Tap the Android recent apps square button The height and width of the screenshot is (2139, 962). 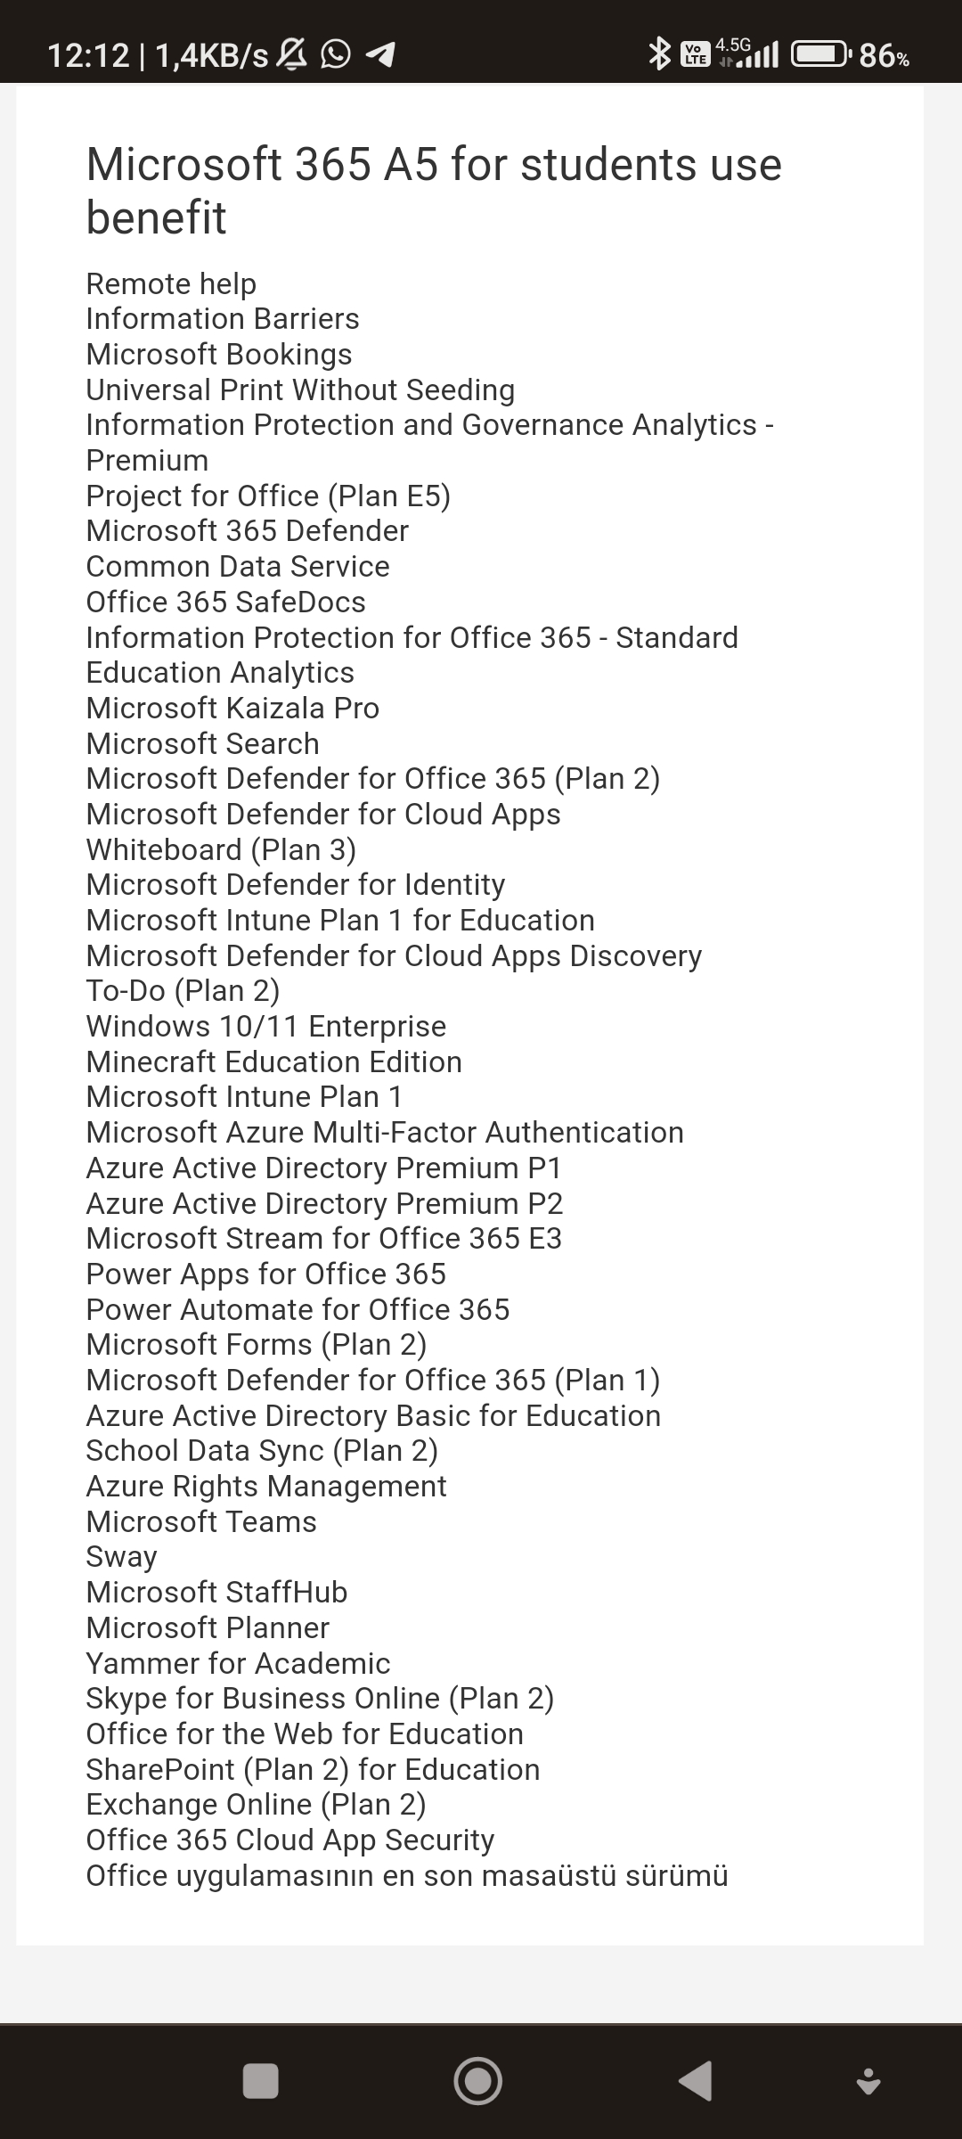coord(260,2081)
